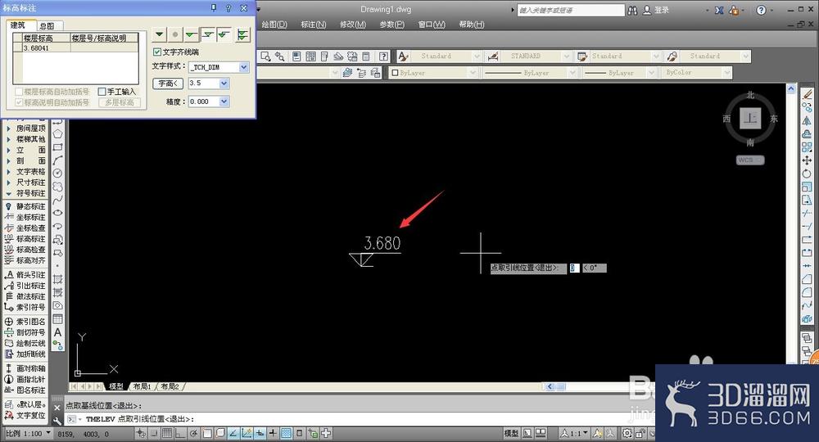Select the 画对称轴 symmetry axis tool
This screenshot has height=442, width=819.
point(25,368)
